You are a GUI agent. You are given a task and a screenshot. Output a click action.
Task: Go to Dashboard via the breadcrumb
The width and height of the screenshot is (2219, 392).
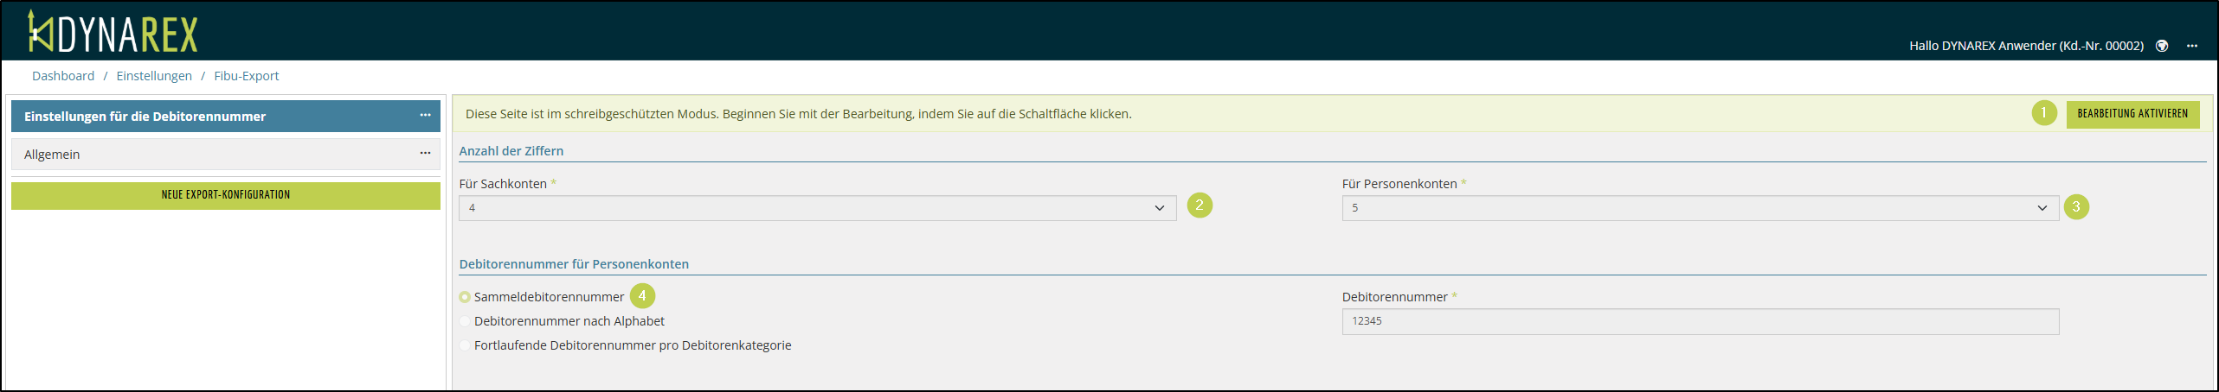(63, 76)
